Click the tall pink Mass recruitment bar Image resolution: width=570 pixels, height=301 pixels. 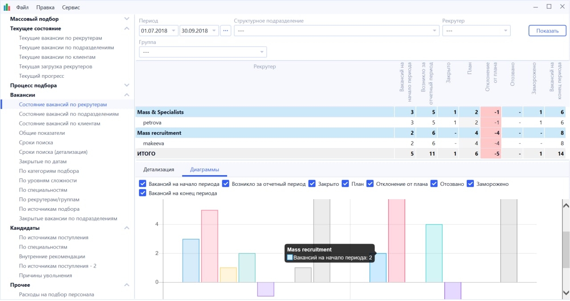396,241
